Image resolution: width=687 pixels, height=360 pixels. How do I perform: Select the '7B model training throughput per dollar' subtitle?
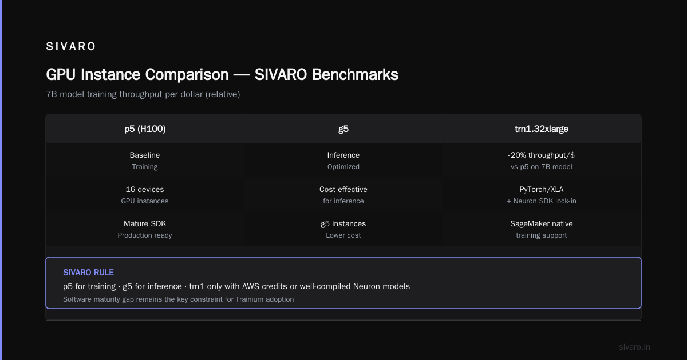tap(143, 94)
